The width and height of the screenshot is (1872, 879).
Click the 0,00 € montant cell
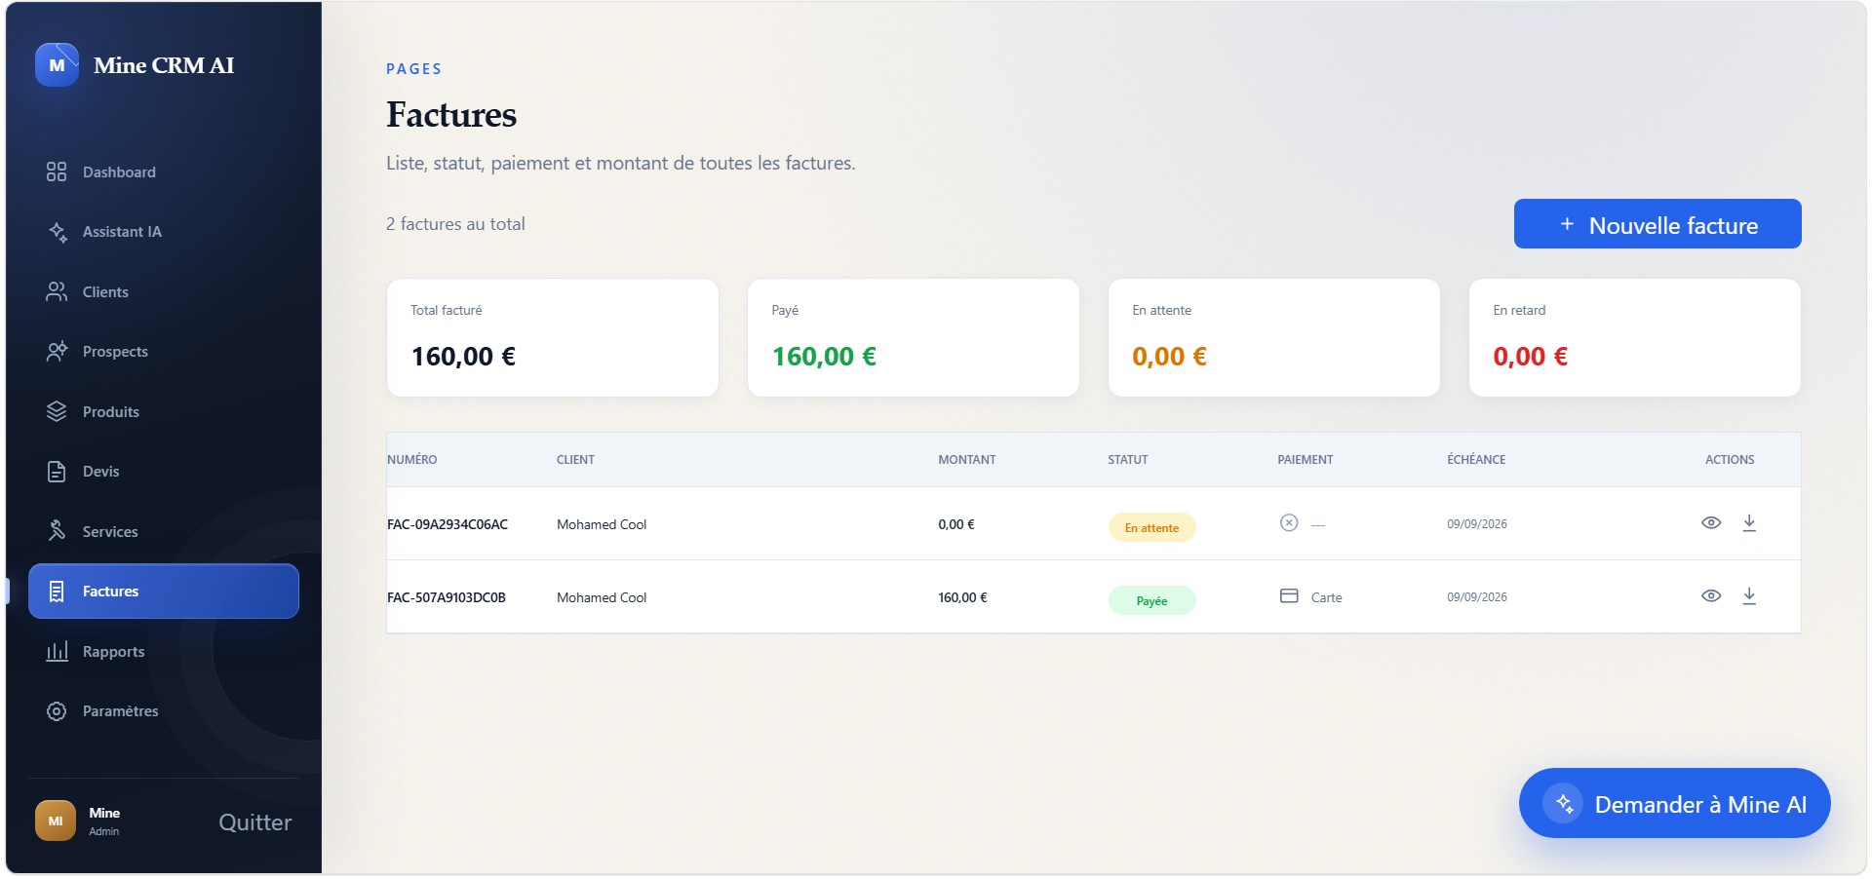coord(956,524)
